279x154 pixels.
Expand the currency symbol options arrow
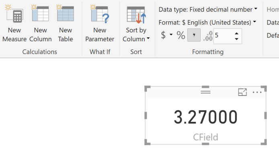[x=171, y=34]
